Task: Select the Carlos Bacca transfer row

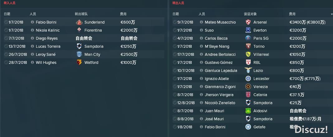Action: click(x=253, y=38)
